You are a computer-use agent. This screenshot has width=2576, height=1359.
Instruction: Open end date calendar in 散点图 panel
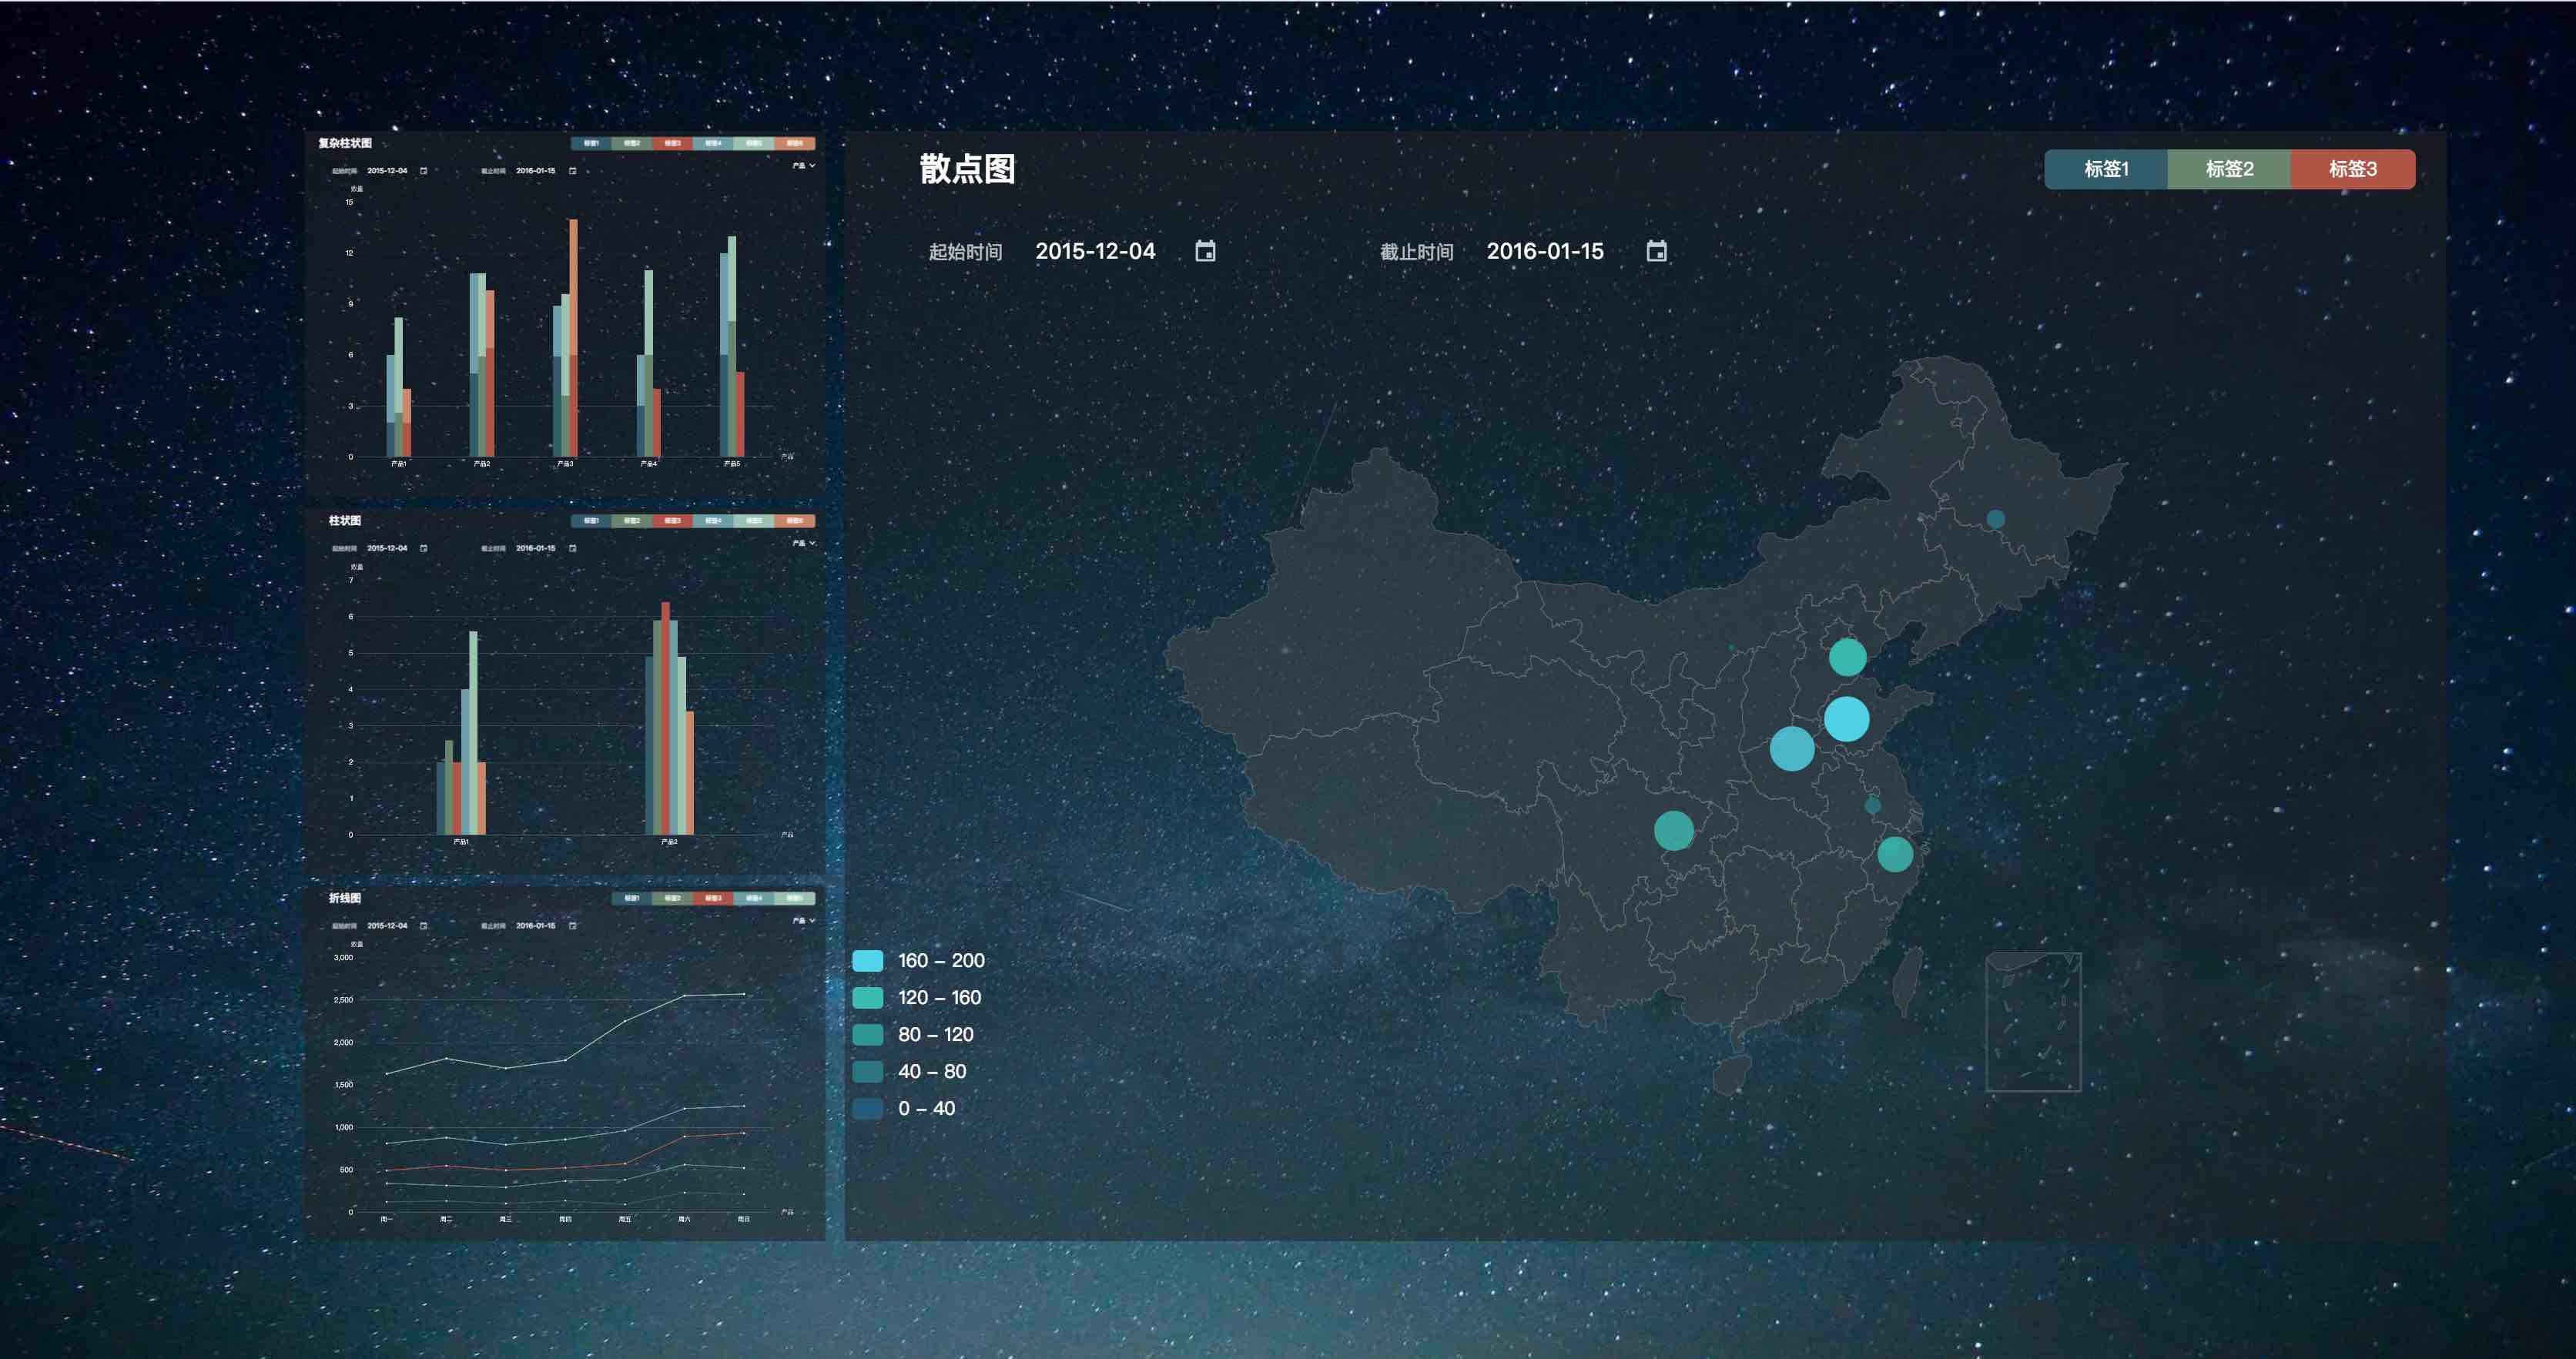point(1656,251)
